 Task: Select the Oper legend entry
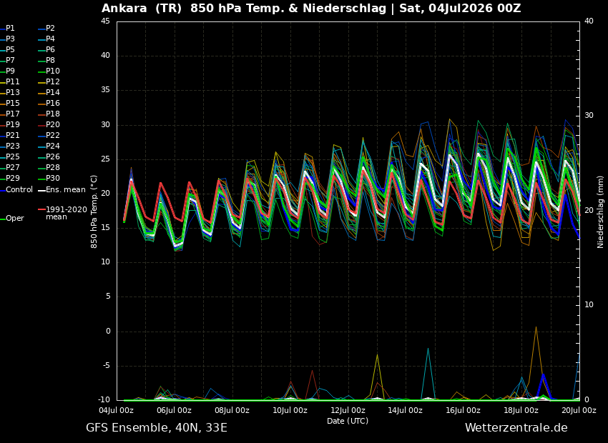tap(12, 219)
